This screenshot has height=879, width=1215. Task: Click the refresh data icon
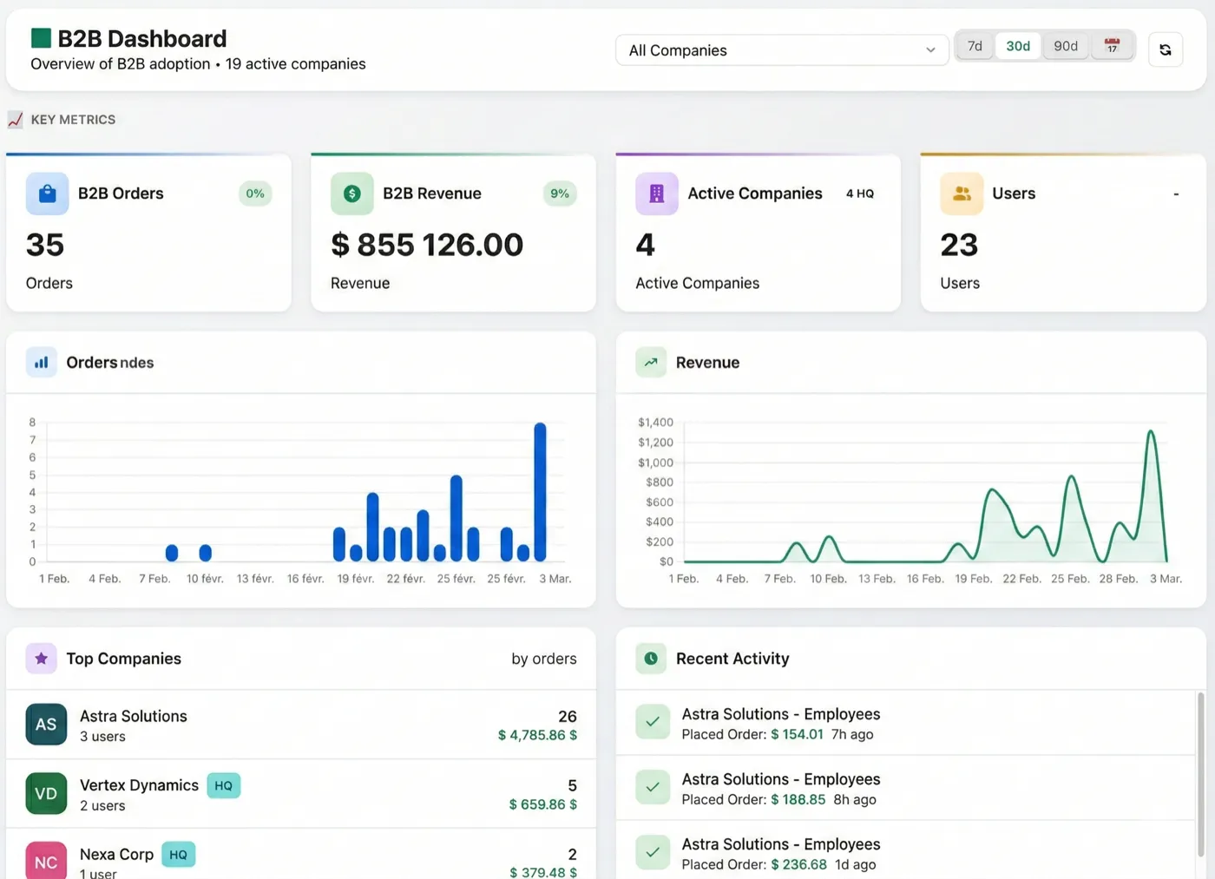[x=1165, y=49]
